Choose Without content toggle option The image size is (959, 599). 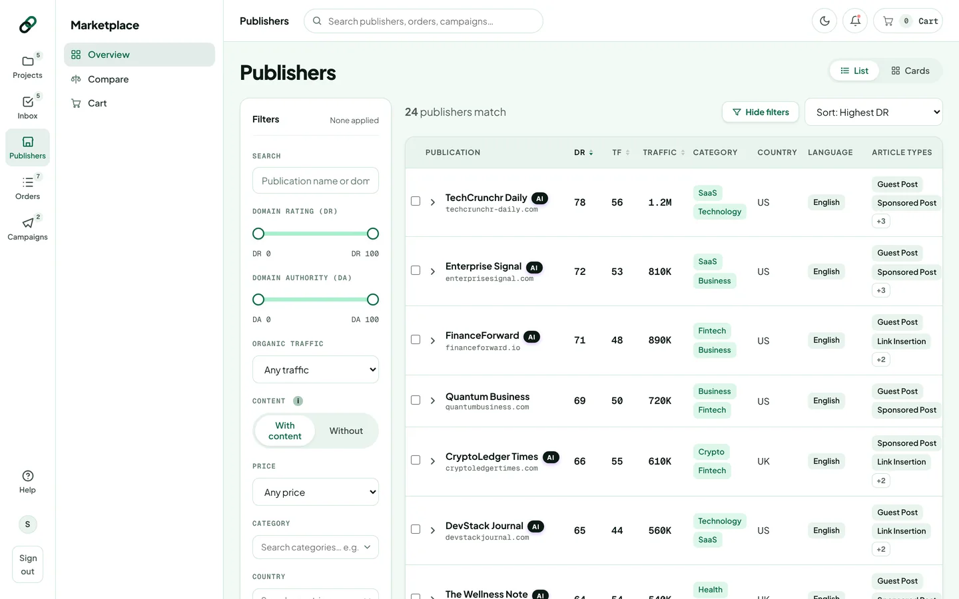click(346, 431)
